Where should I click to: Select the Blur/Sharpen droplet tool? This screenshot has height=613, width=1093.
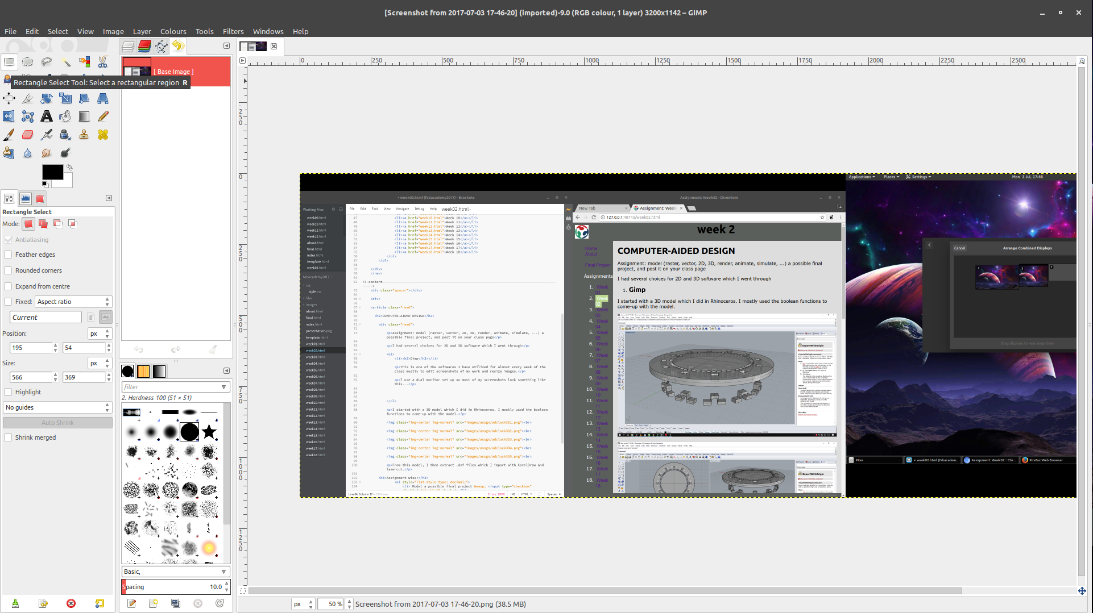pyautogui.click(x=28, y=153)
